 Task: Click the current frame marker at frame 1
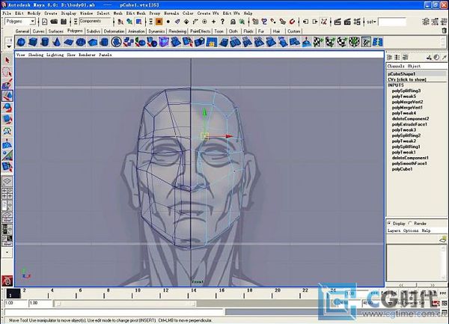pos(13,293)
